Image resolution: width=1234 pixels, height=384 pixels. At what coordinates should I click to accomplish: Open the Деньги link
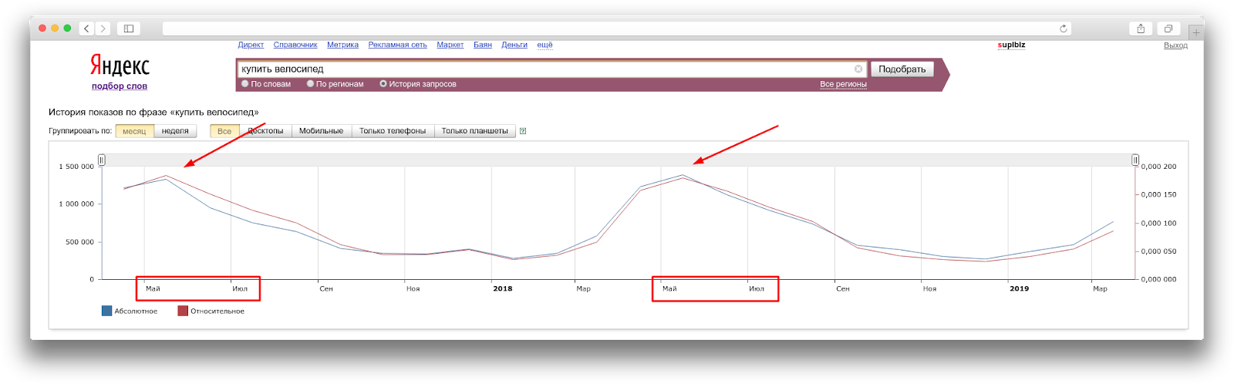pos(514,45)
